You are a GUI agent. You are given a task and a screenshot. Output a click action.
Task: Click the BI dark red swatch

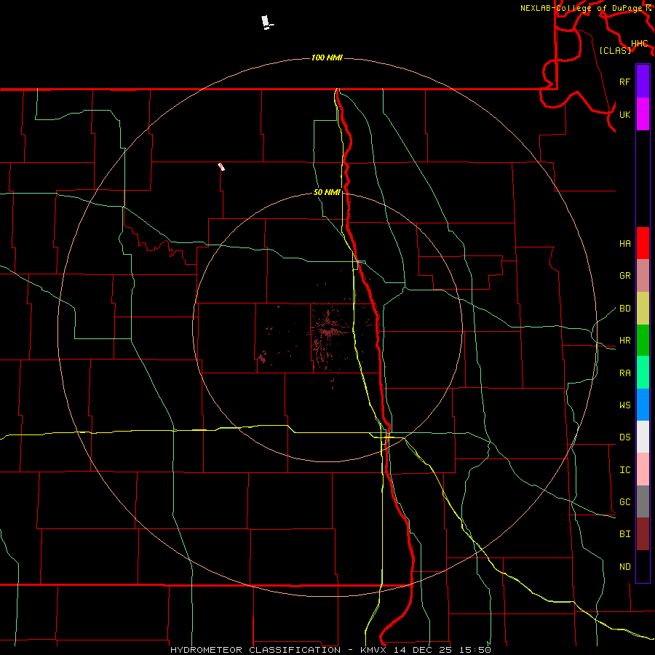pyautogui.click(x=643, y=534)
